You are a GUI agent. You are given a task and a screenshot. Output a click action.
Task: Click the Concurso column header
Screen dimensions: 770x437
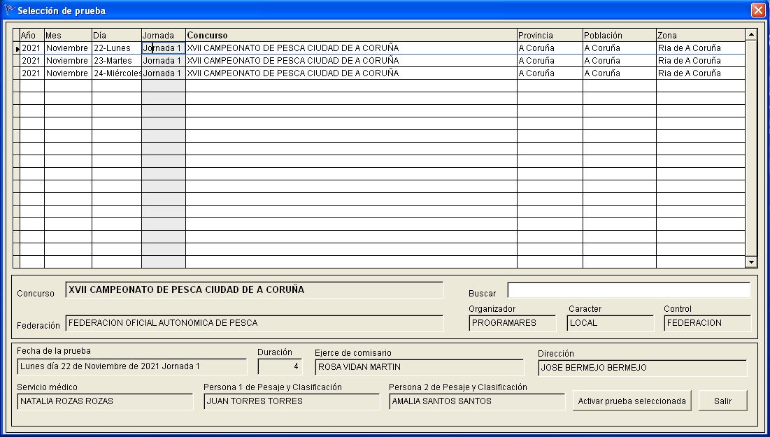click(x=350, y=35)
